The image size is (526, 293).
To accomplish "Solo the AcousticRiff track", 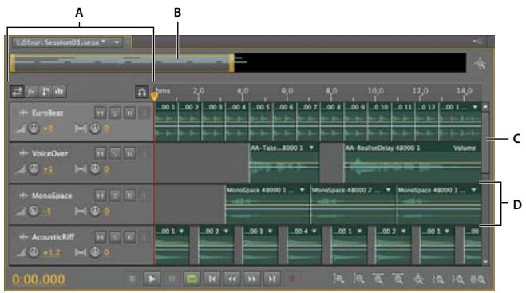I will pyautogui.click(x=115, y=237).
